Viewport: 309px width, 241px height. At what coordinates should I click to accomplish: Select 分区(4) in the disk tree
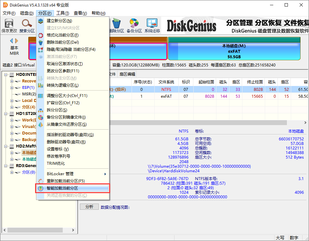coord(29,107)
